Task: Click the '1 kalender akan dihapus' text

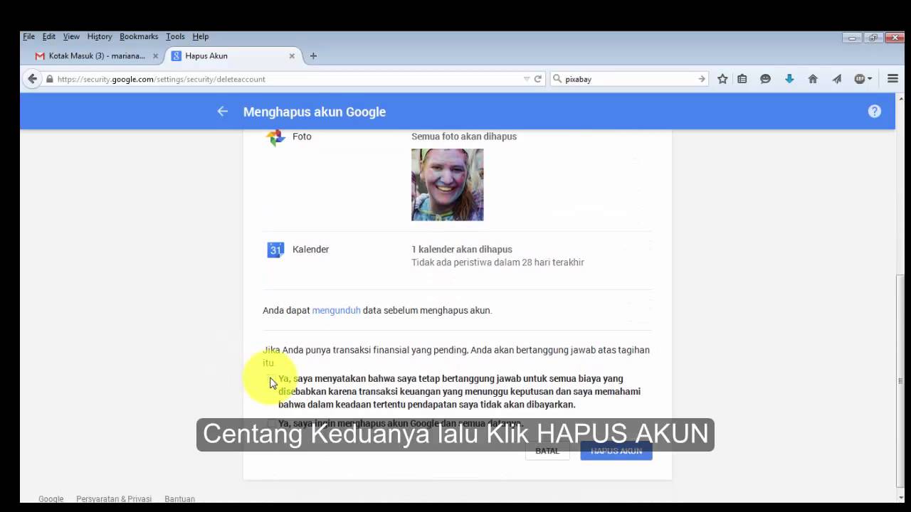Action: pyautogui.click(x=462, y=250)
